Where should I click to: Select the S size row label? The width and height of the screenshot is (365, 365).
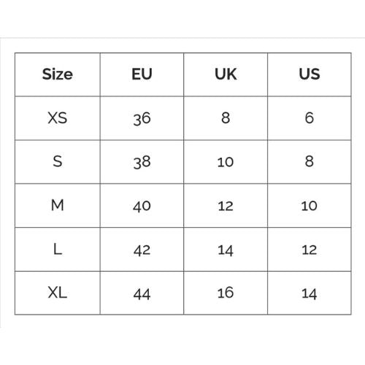click(x=58, y=161)
